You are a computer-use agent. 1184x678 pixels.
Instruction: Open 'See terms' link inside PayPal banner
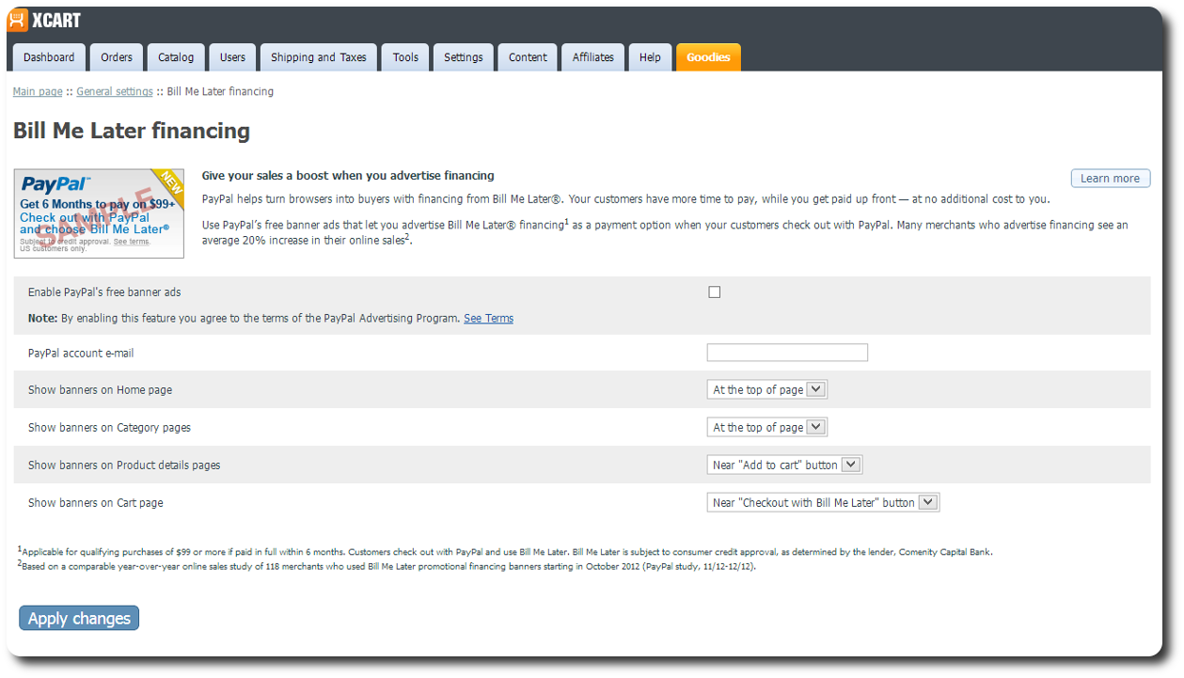pyautogui.click(x=131, y=242)
